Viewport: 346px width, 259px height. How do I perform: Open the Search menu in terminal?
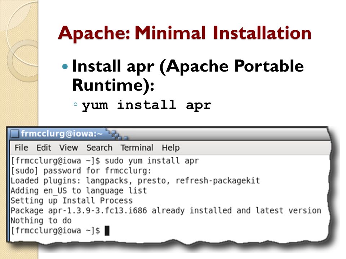pos(99,147)
